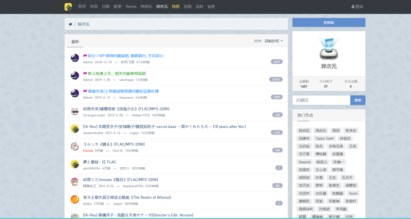Select the Yanni hot tag
The image size is (411, 219).
(x=353, y=193)
